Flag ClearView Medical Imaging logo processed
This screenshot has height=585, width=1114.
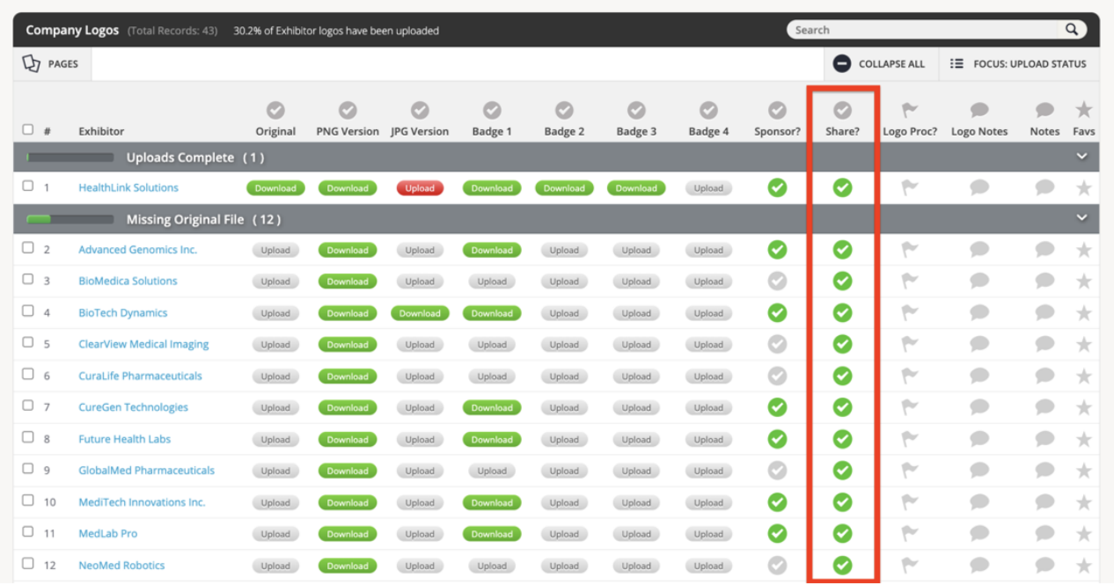tap(909, 344)
